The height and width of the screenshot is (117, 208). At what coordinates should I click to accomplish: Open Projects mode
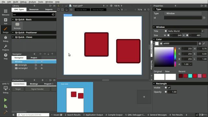pyautogui.click(x=6, y=48)
